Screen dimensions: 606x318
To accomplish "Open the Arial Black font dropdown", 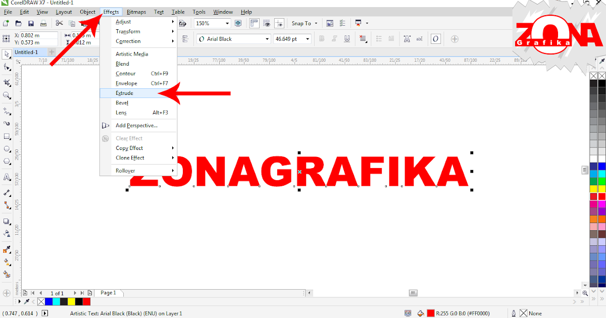I will (x=268, y=39).
